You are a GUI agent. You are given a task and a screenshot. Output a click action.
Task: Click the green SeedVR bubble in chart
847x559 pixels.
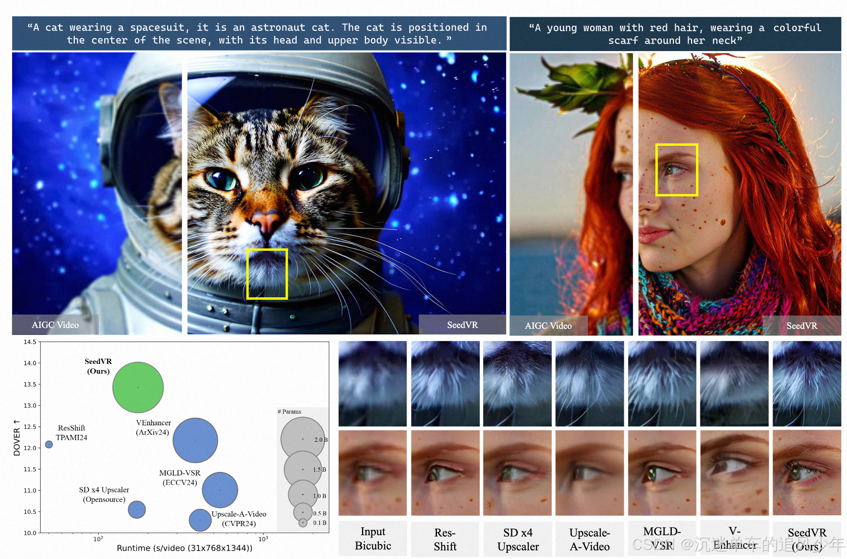pyautogui.click(x=138, y=387)
